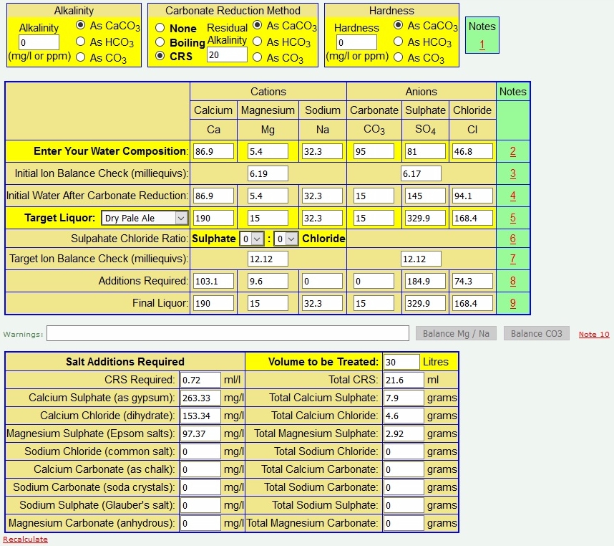Click the Balance CO3 button
The height and width of the screenshot is (546, 614).
coord(537,334)
